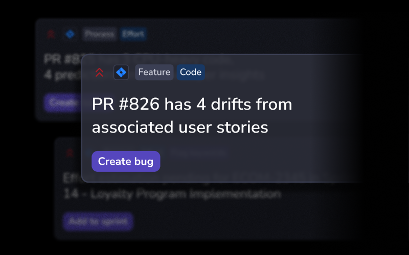Click the red double-chevron priority icon on PR #826 card

(99, 72)
